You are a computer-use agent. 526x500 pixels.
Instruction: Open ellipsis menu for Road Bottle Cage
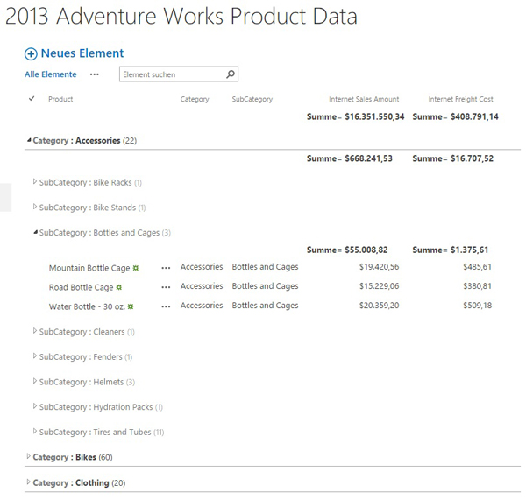(166, 287)
